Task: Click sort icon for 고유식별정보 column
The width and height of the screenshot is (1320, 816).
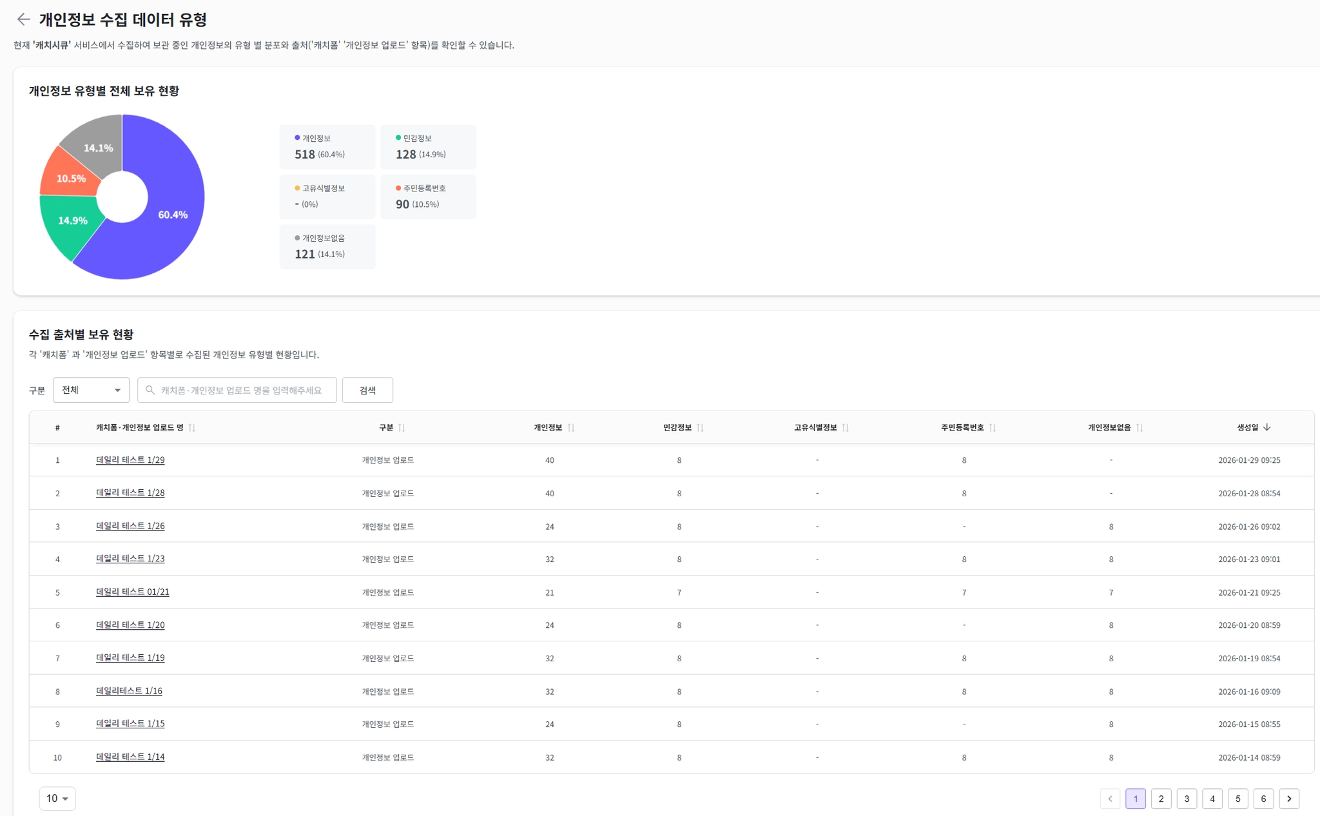Action: click(846, 428)
